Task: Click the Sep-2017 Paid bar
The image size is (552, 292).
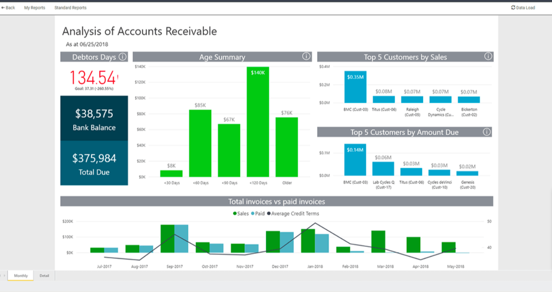Action: [182, 239]
